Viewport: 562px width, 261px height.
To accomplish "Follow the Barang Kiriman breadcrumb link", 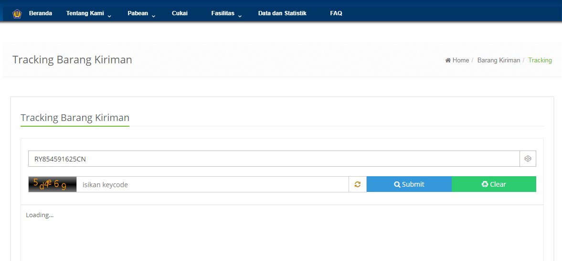I will coord(498,60).
